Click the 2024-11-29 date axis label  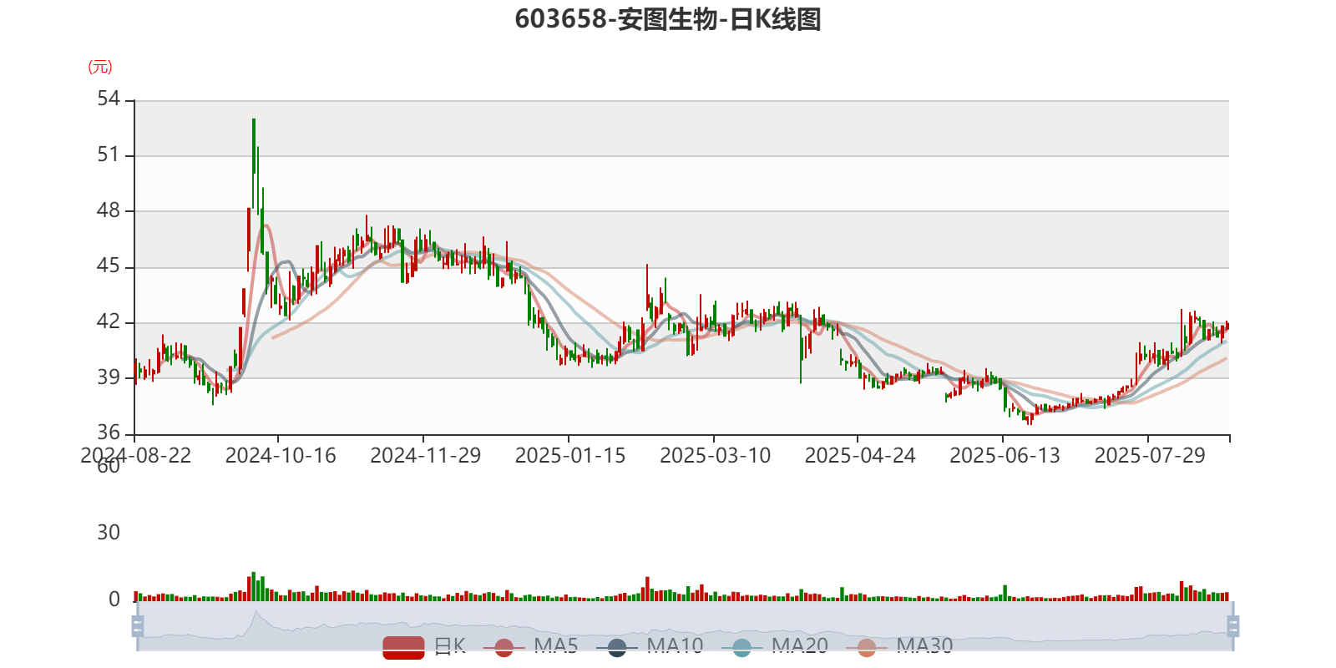[x=426, y=456]
